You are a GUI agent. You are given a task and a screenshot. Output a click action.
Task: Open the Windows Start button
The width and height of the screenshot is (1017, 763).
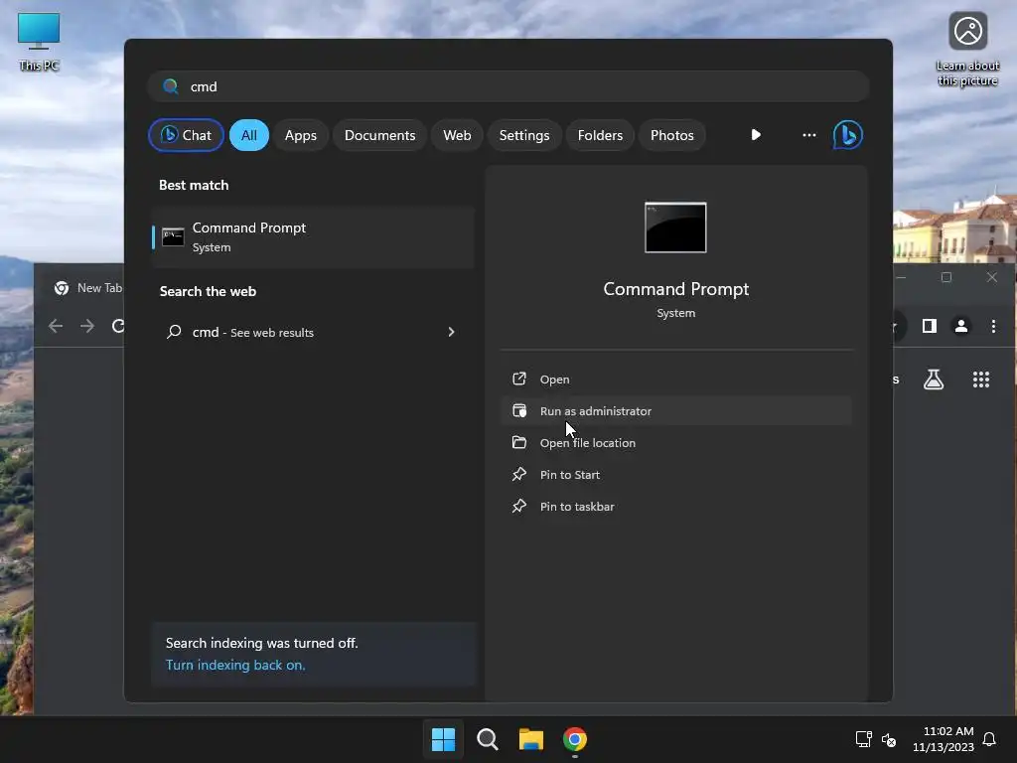444,739
